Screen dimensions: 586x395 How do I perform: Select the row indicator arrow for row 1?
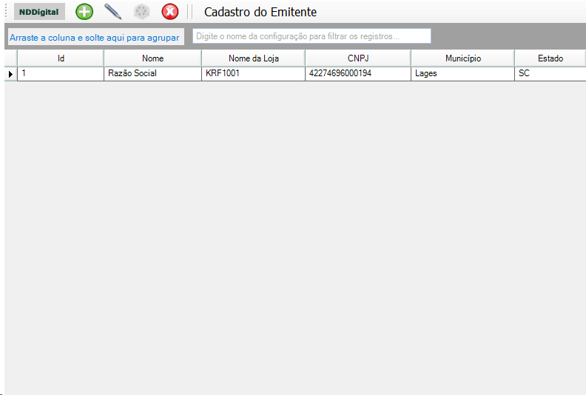click(x=11, y=74)
